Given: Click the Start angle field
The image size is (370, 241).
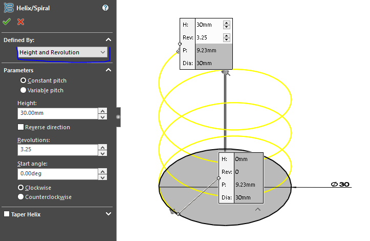Looking at the screenshot, I should [58, 174].
